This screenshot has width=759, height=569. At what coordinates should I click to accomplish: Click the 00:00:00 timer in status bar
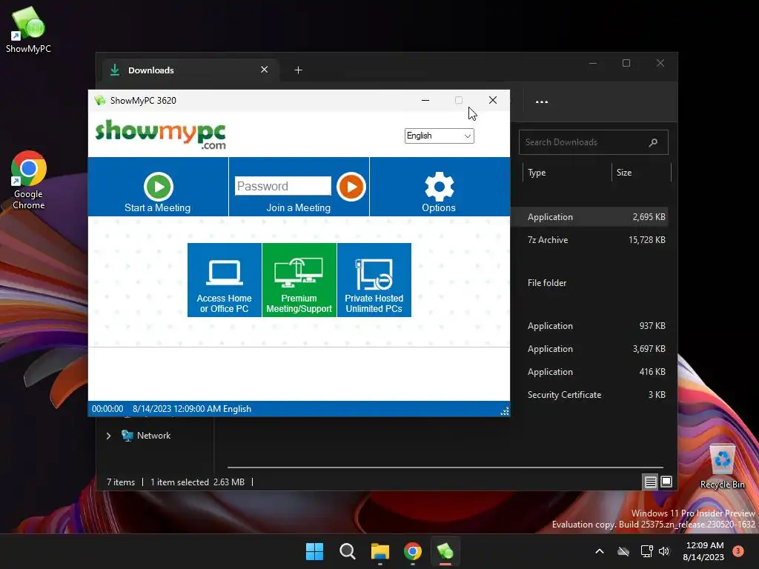click(x=107, y=409)
